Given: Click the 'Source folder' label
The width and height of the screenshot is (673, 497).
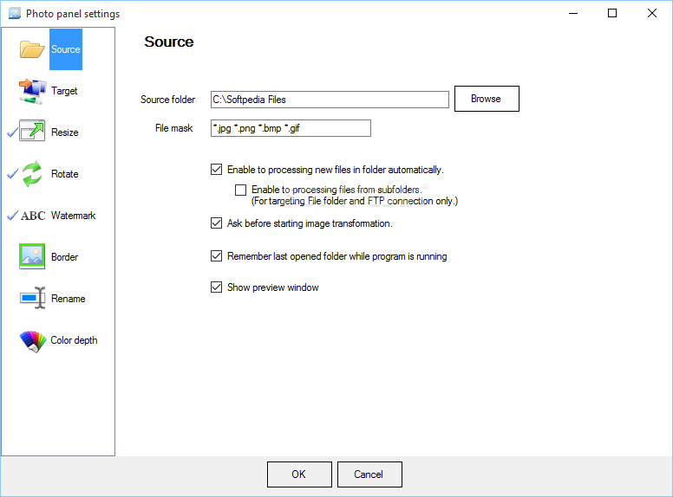Looking at the screenshot, I should 168,100.
